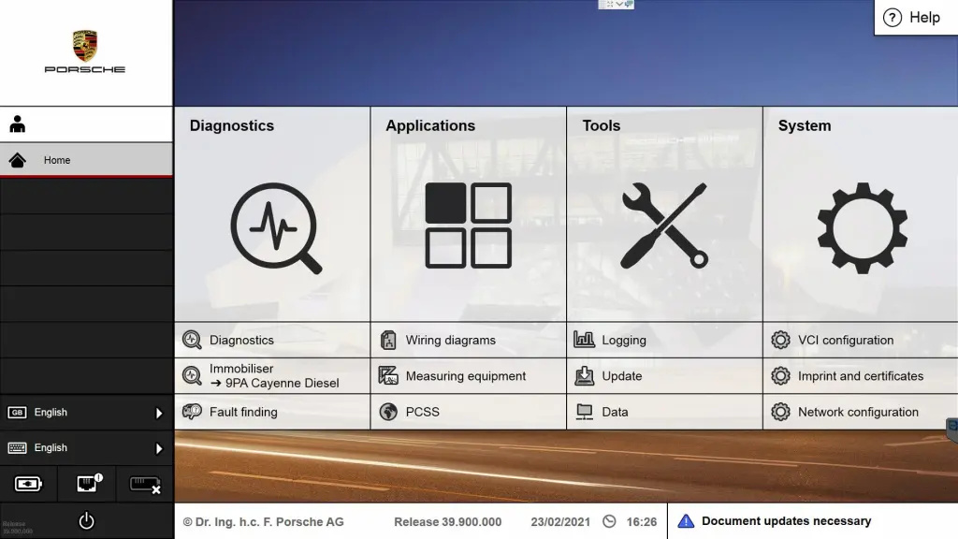Click the Porsche logo

85,52
